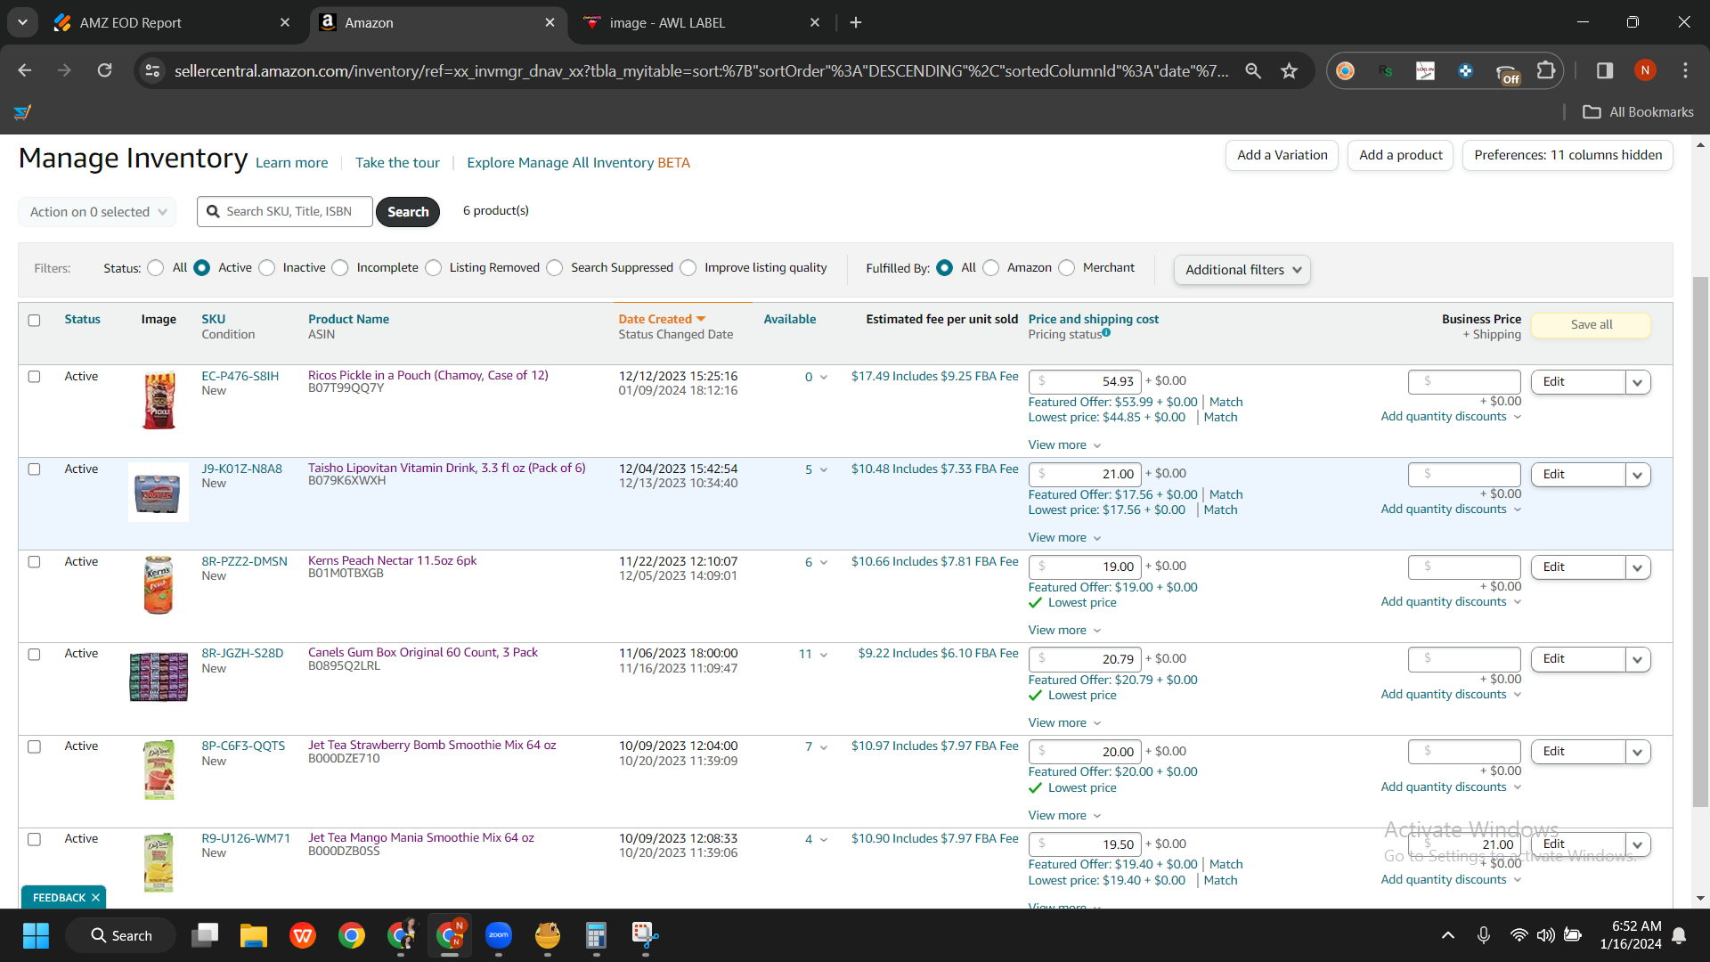Show hidden system tray icons

tap(1448, 935)
